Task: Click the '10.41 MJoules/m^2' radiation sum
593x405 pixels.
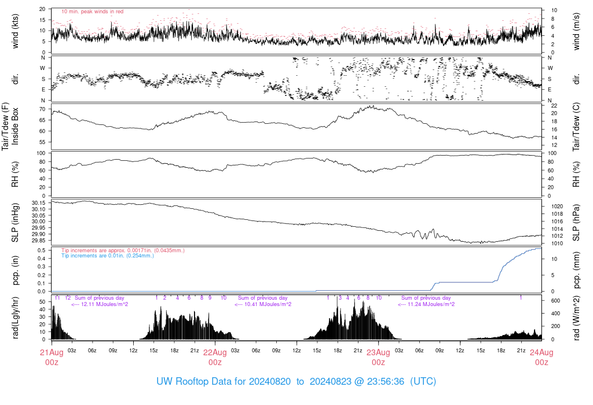Action: coord(268,304)
